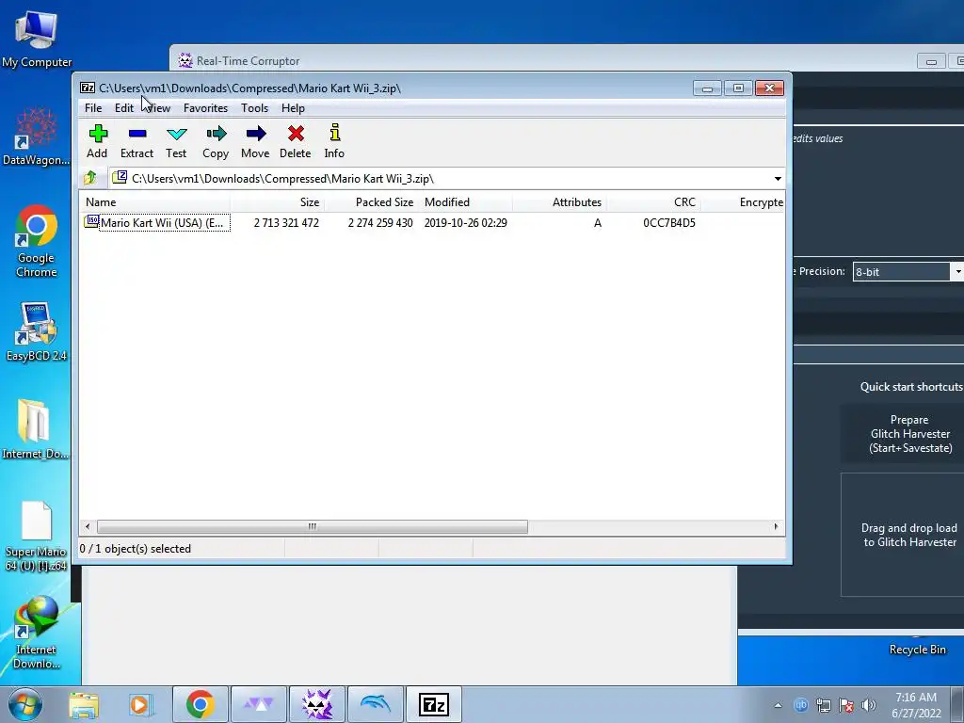Select the Super Mario 64 z64 file
Image resolution: width=964 pixels, height=723 pixels.
[37, 536]
